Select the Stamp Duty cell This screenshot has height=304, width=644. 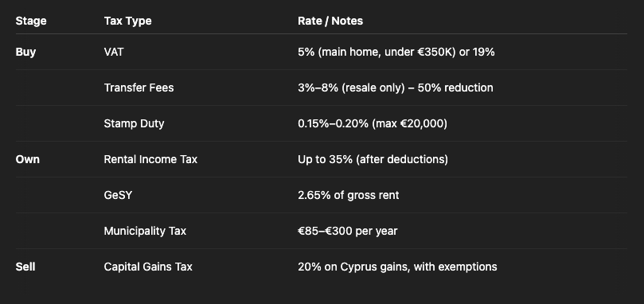pyautogui.click(x=134, y=123)
